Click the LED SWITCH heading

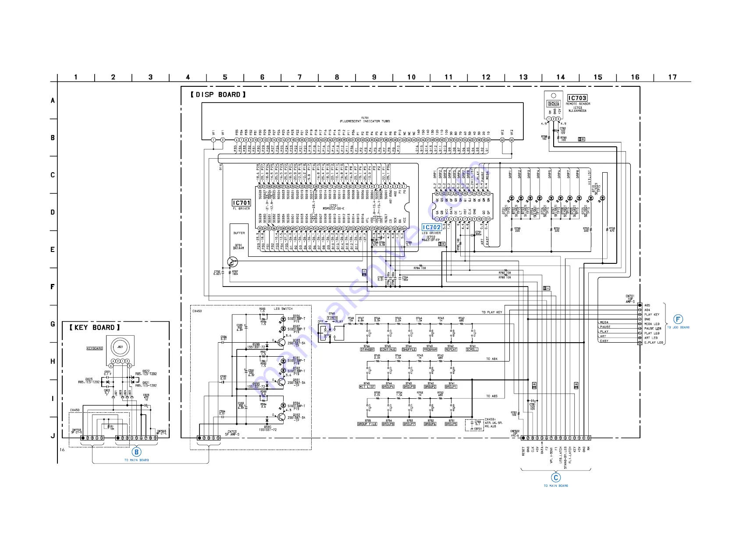tap(283, 309)
